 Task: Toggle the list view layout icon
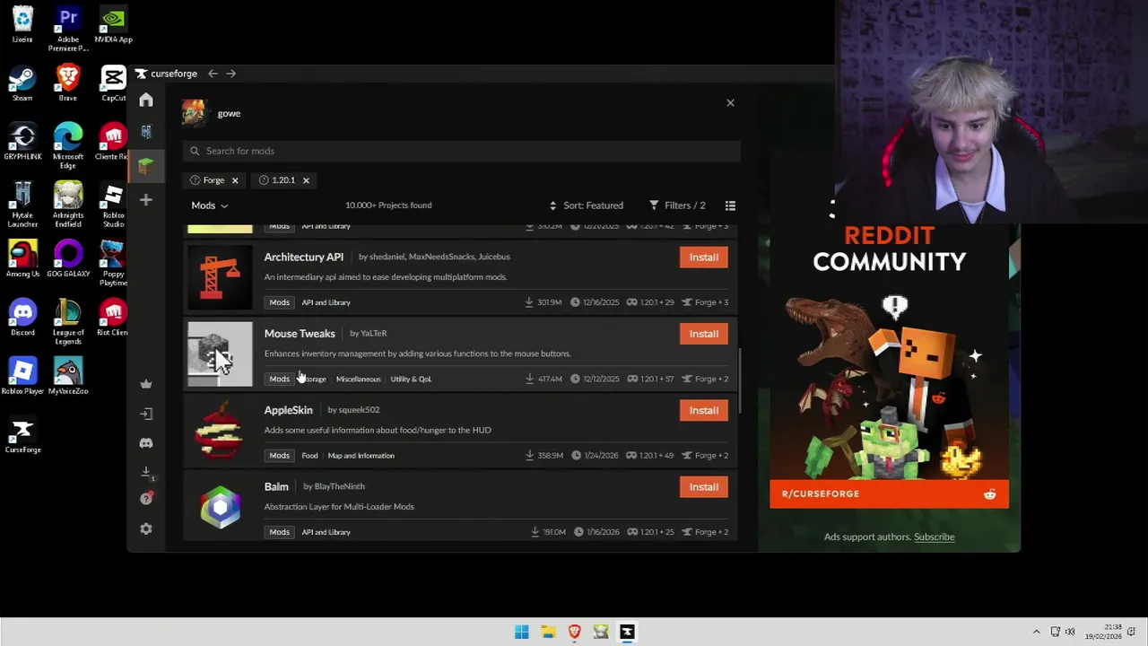[x=730, y=205]
